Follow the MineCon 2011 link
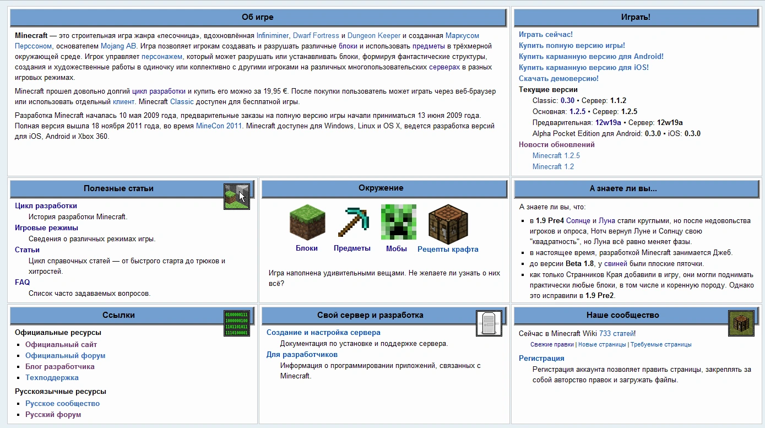This screenshot has height=428, width=765. 219,126
